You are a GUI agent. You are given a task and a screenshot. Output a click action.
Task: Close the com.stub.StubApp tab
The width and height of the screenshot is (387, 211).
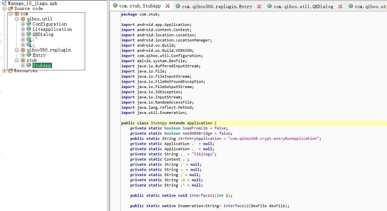click(168, 6)
